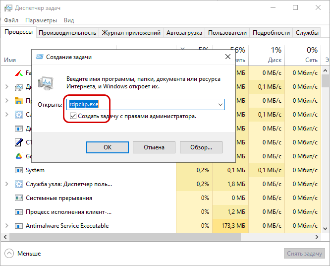Image resolution: width=330 pixels, height=266 pixels.
Task: Click OK in Create task dialog
Action: 108,147
